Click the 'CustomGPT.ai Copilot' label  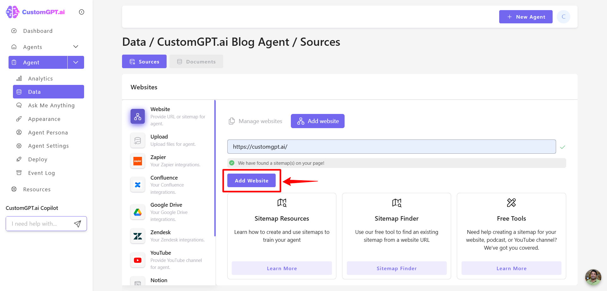(x=32, y=208)
